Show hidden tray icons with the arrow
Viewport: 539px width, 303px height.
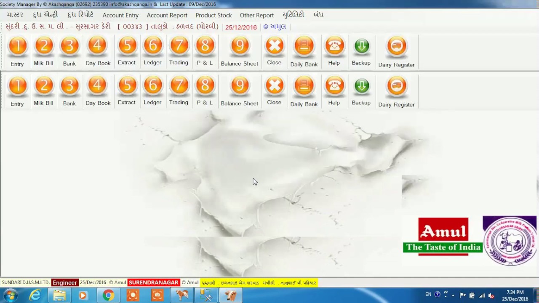454,295
